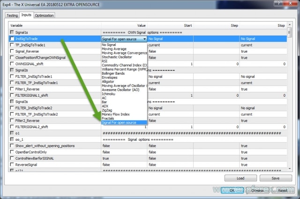Click Show_alert_without_opening_positions value false

[106, 146]
